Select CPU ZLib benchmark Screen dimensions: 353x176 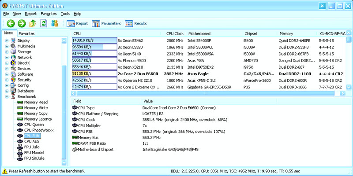tap(32, 136)
